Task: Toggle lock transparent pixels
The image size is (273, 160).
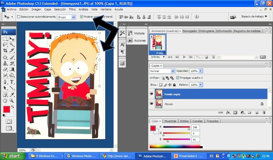Action: [160, 85]
